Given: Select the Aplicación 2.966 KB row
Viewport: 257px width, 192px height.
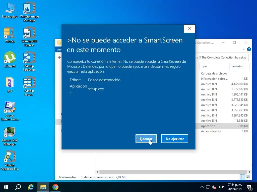Looking at the screenshot, I should tap(222, 126).
